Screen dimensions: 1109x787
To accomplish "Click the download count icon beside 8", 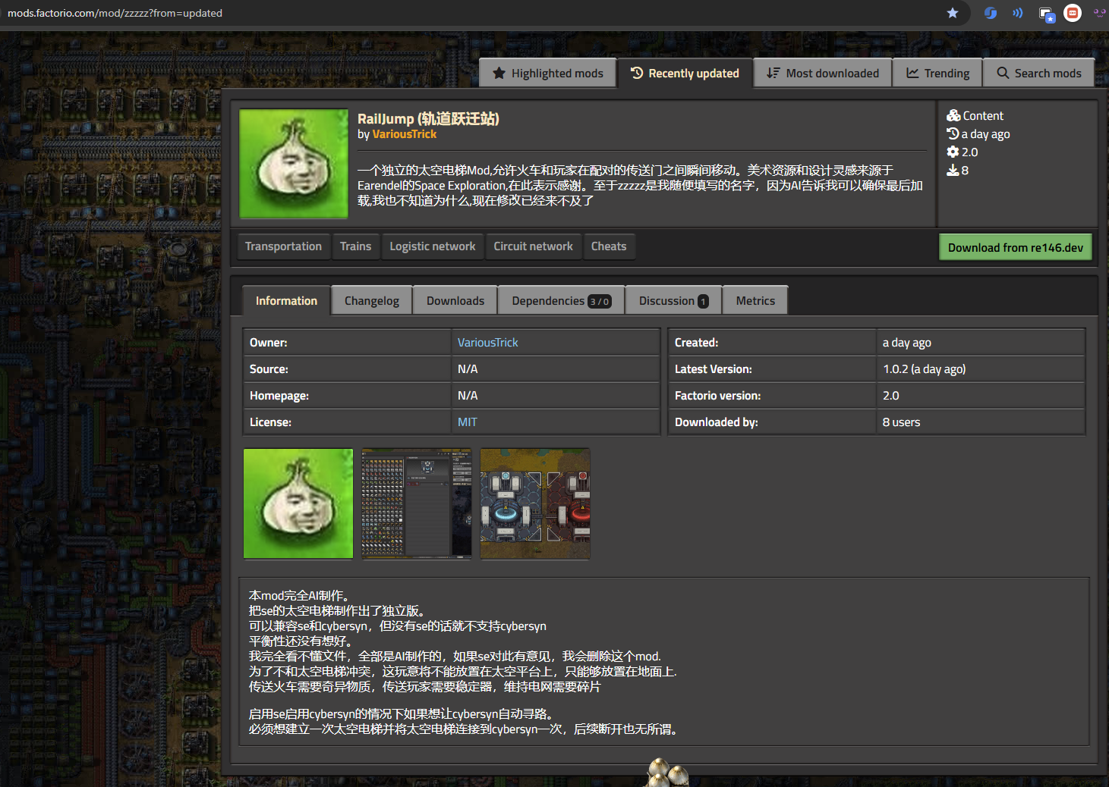I will click(x=953, y=171).
